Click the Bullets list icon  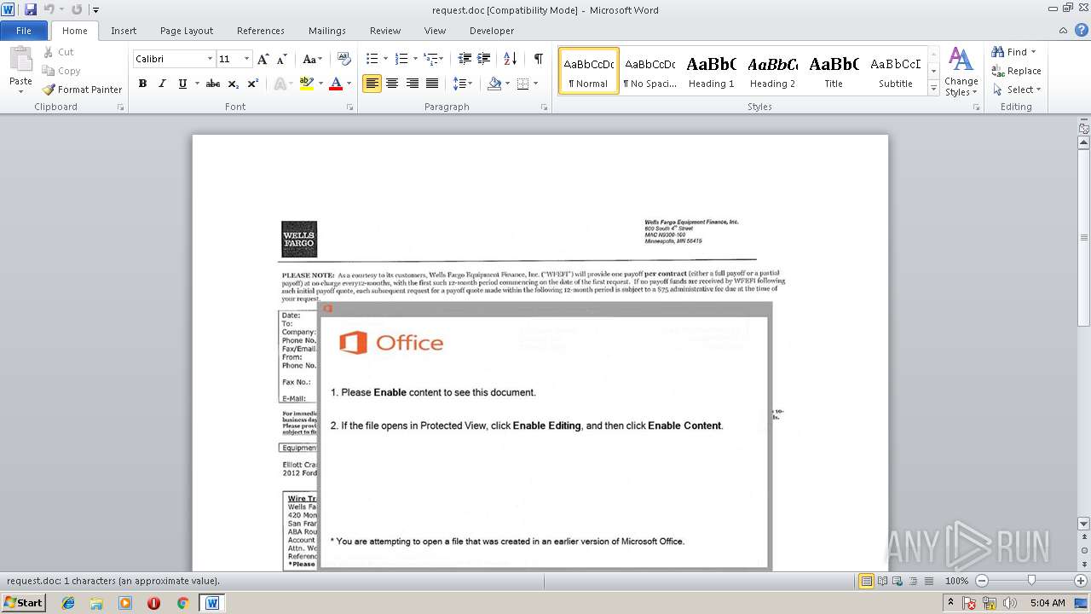[x=372, y=59]
